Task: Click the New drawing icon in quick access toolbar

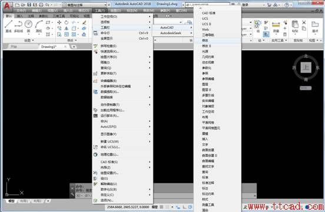Action: point(18,5)
